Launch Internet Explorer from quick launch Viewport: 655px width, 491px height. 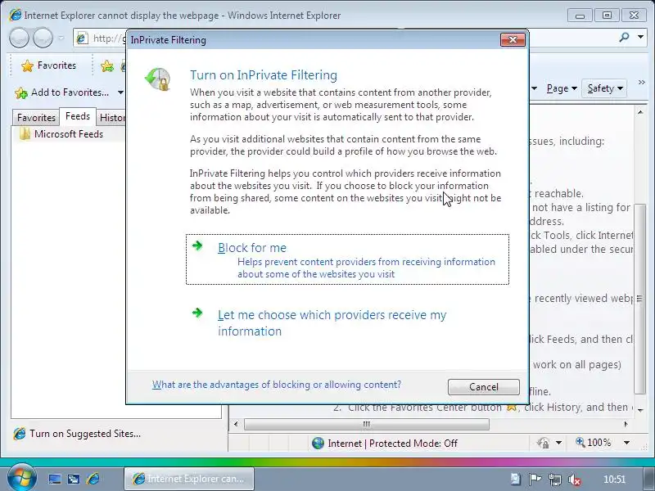pyautogui.click(x=93, y=479)
